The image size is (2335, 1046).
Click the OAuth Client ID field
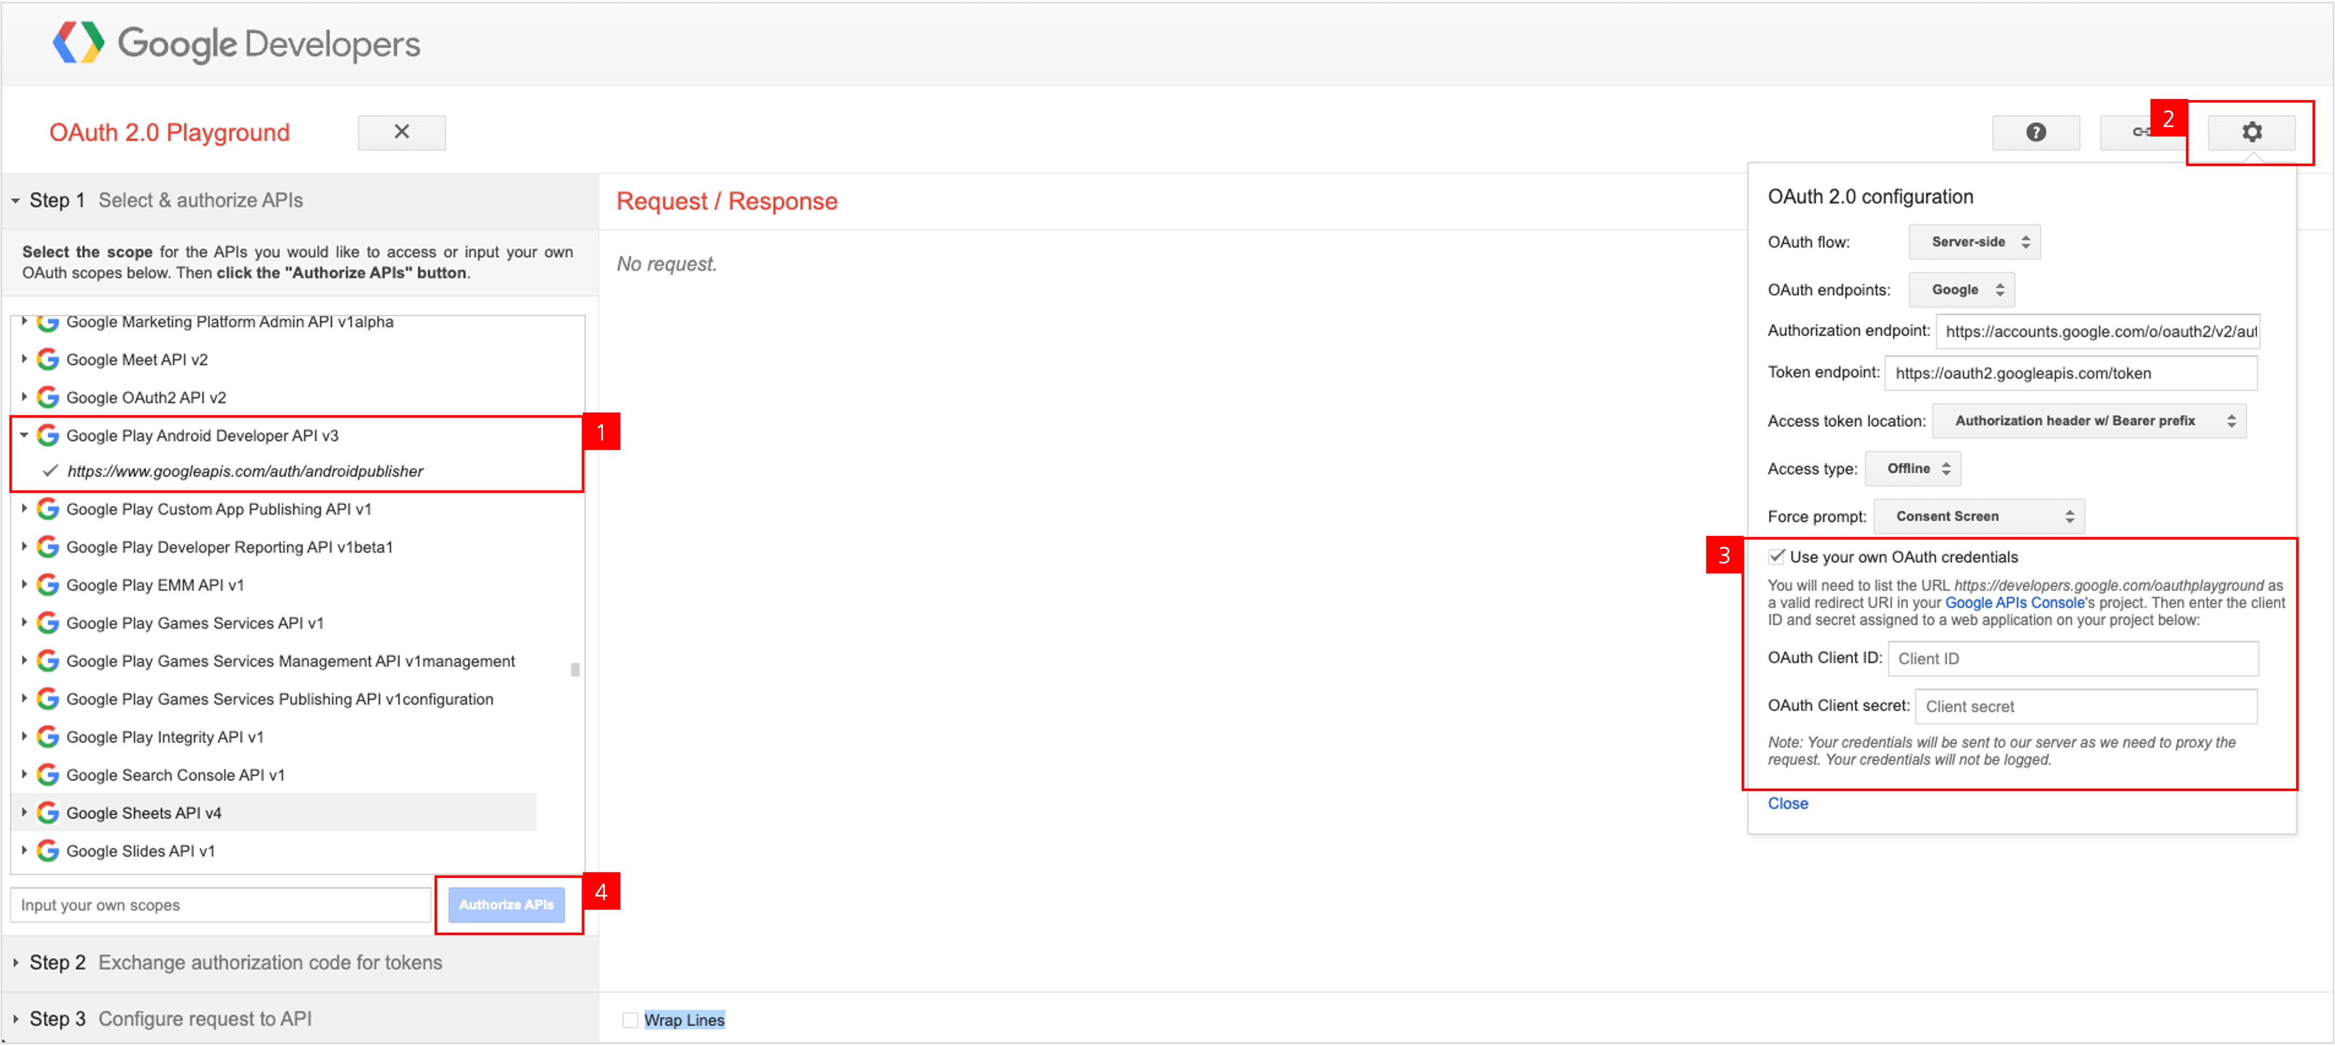[x=2072, y=659]
